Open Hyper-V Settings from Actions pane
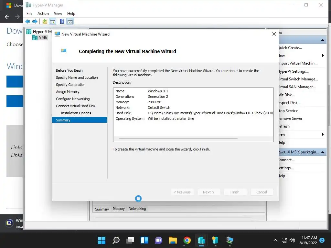 tap(294, 71)
